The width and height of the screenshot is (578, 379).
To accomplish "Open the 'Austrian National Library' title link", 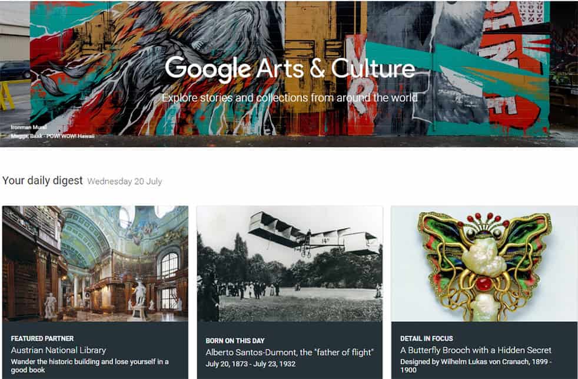I will pos(58,351).
